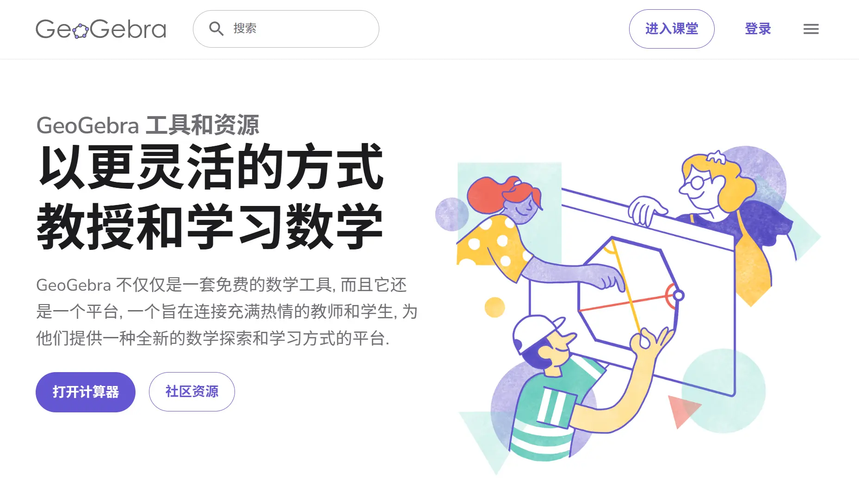
Task: Click the GeoGebra logo
Action: pos(101,29)
